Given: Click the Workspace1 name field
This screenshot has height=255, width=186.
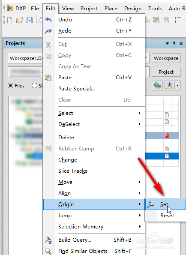Looking at the screenshot, I should (25, 58).
